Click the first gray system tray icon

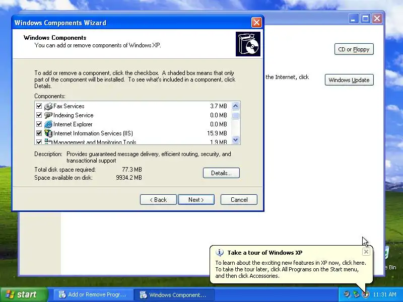(x=347, y=294)
